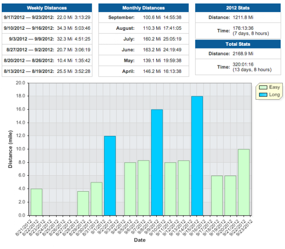Click the 1211.8 Mi 2012 distance value

coord(243,17)
